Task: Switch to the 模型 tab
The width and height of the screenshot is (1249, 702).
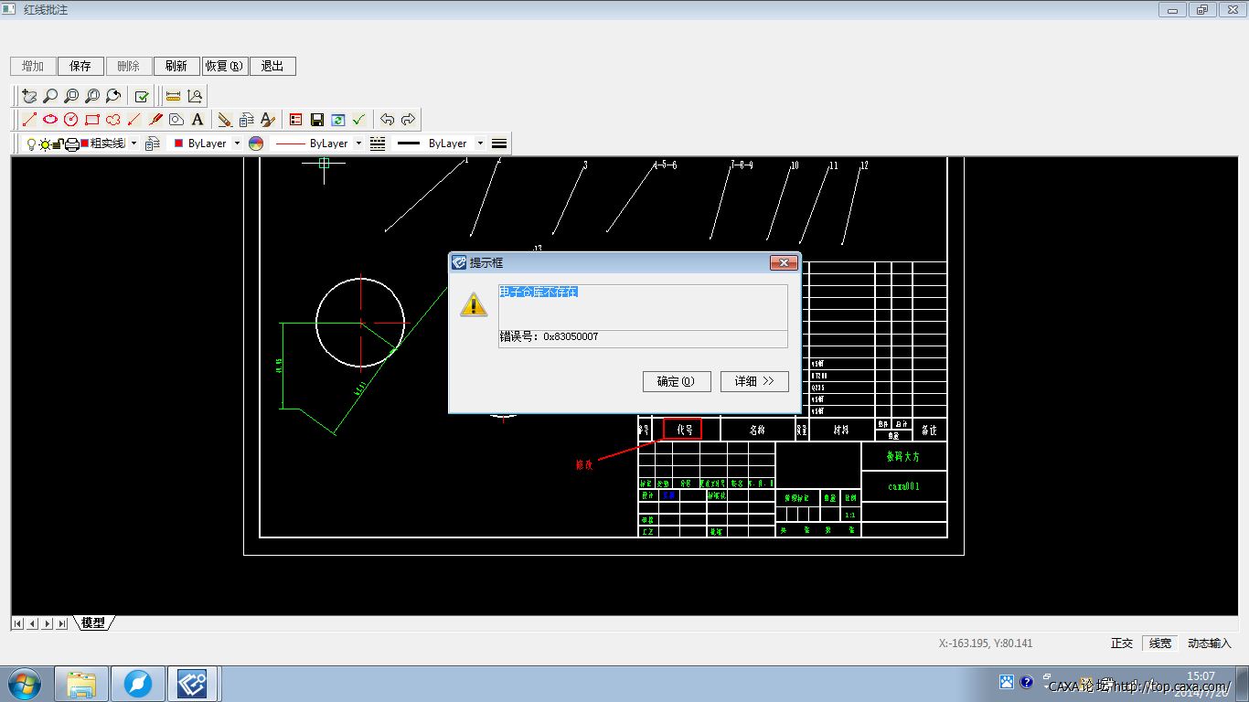Action: (x=93, y=623)
